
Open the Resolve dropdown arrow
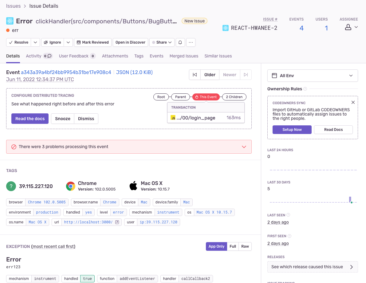click(x=35, y=42)
